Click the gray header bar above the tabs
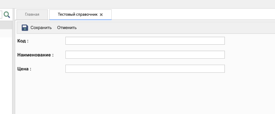Image resolution: width=275 pixels, height=114 pixels. (137, 4)
